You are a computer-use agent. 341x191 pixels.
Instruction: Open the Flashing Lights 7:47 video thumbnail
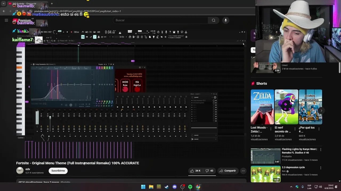pyautogui.click(x=266, y=156)
